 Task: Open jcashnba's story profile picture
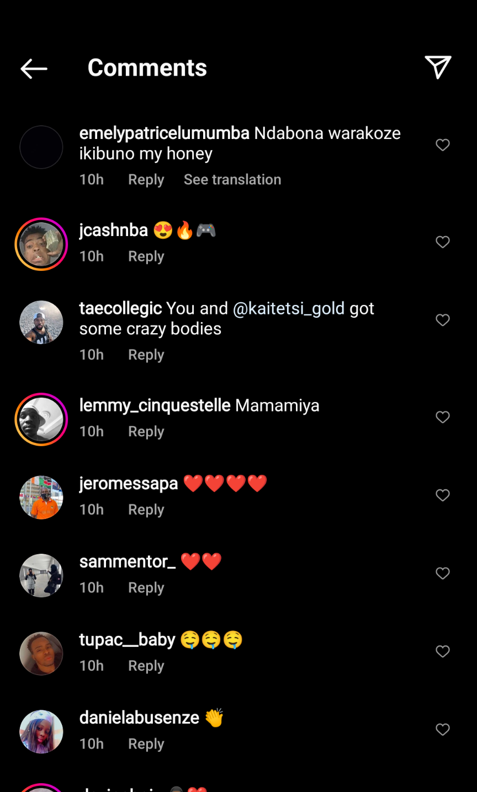[41, 244]
